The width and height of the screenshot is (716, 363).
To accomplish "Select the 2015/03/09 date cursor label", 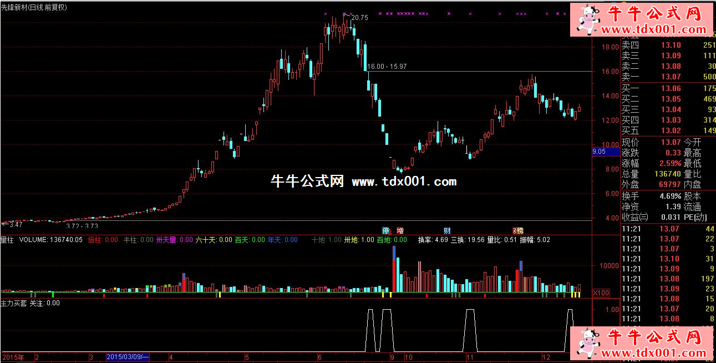I will (x=128, y=356).
